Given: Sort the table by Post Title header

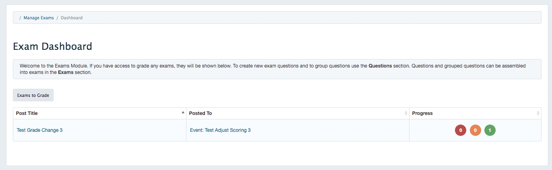Looking at the screenshot, I should (27, 113).
